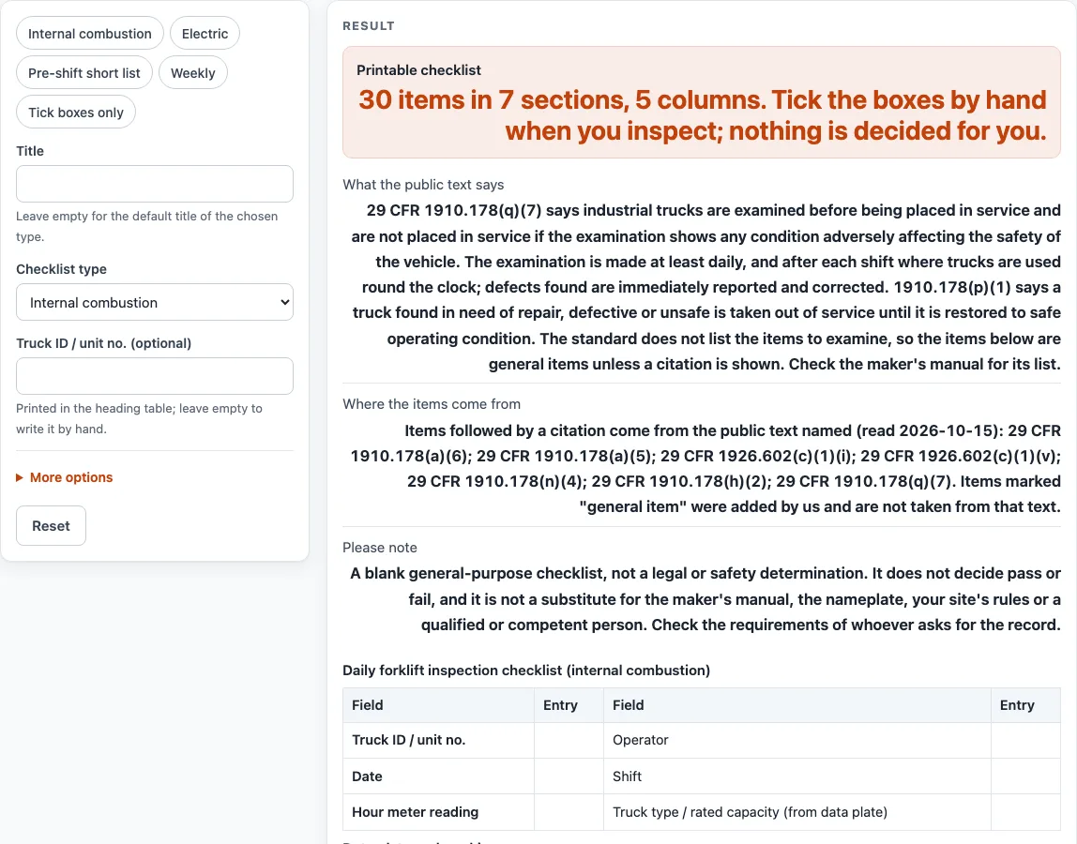The image size is (1077, 844).
Task: Click the 'What the public text says' heading
Action: tap(423, 185)
